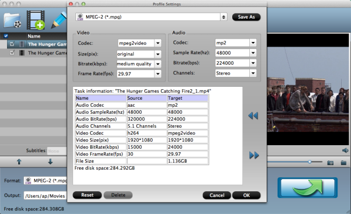Uncheck the first Hunger Games file checkbox
This screenshot has width=351, height=214.
click(12, 44)
